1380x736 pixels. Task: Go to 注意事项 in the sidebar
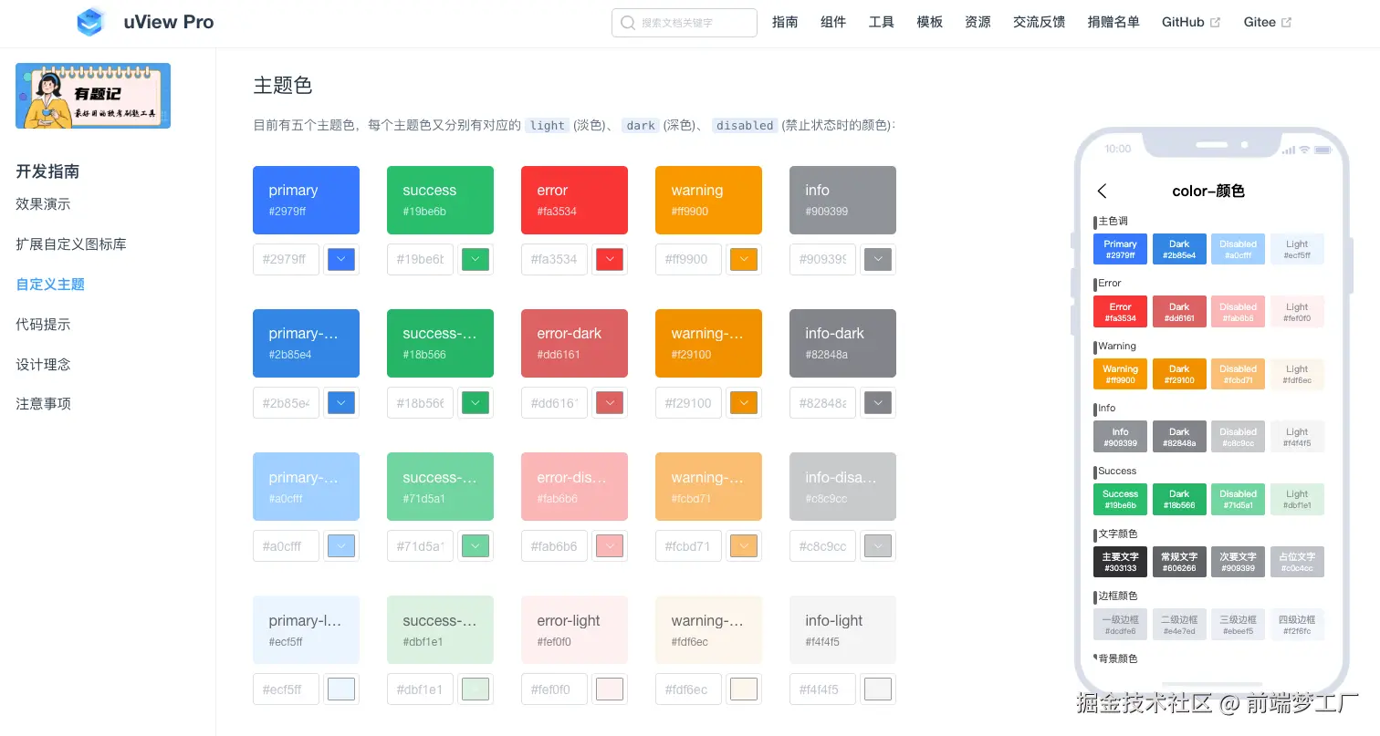43,404
